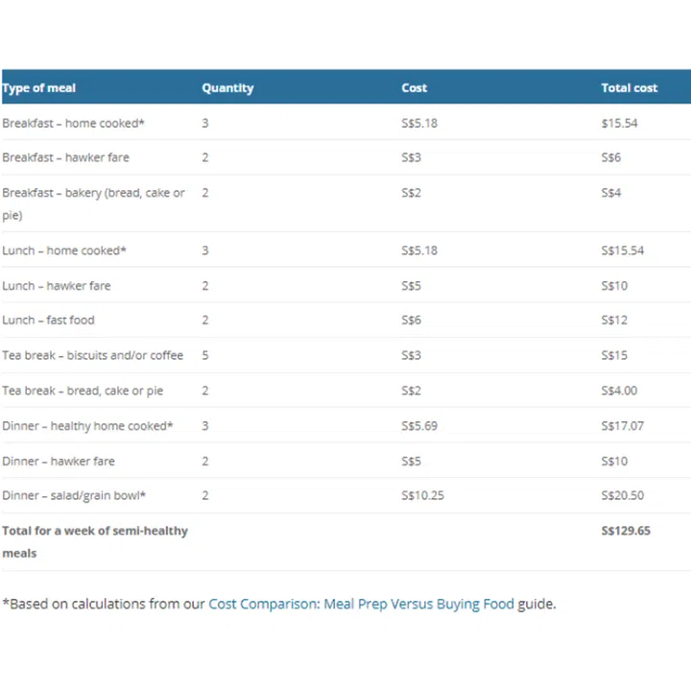Viewport: 691px width, 691px height.
Task: Select 'Tea break – bread, cake or pie' cell
Action: click(x=83, y=392)
